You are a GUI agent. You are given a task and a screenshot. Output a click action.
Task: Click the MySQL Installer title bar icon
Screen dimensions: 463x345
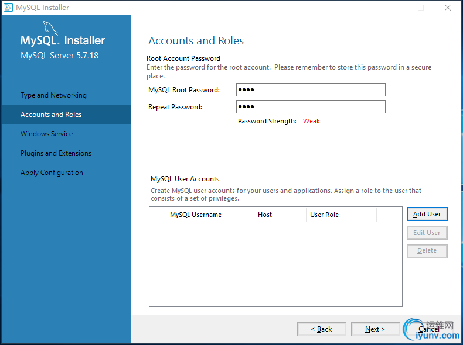pos(8,8)
